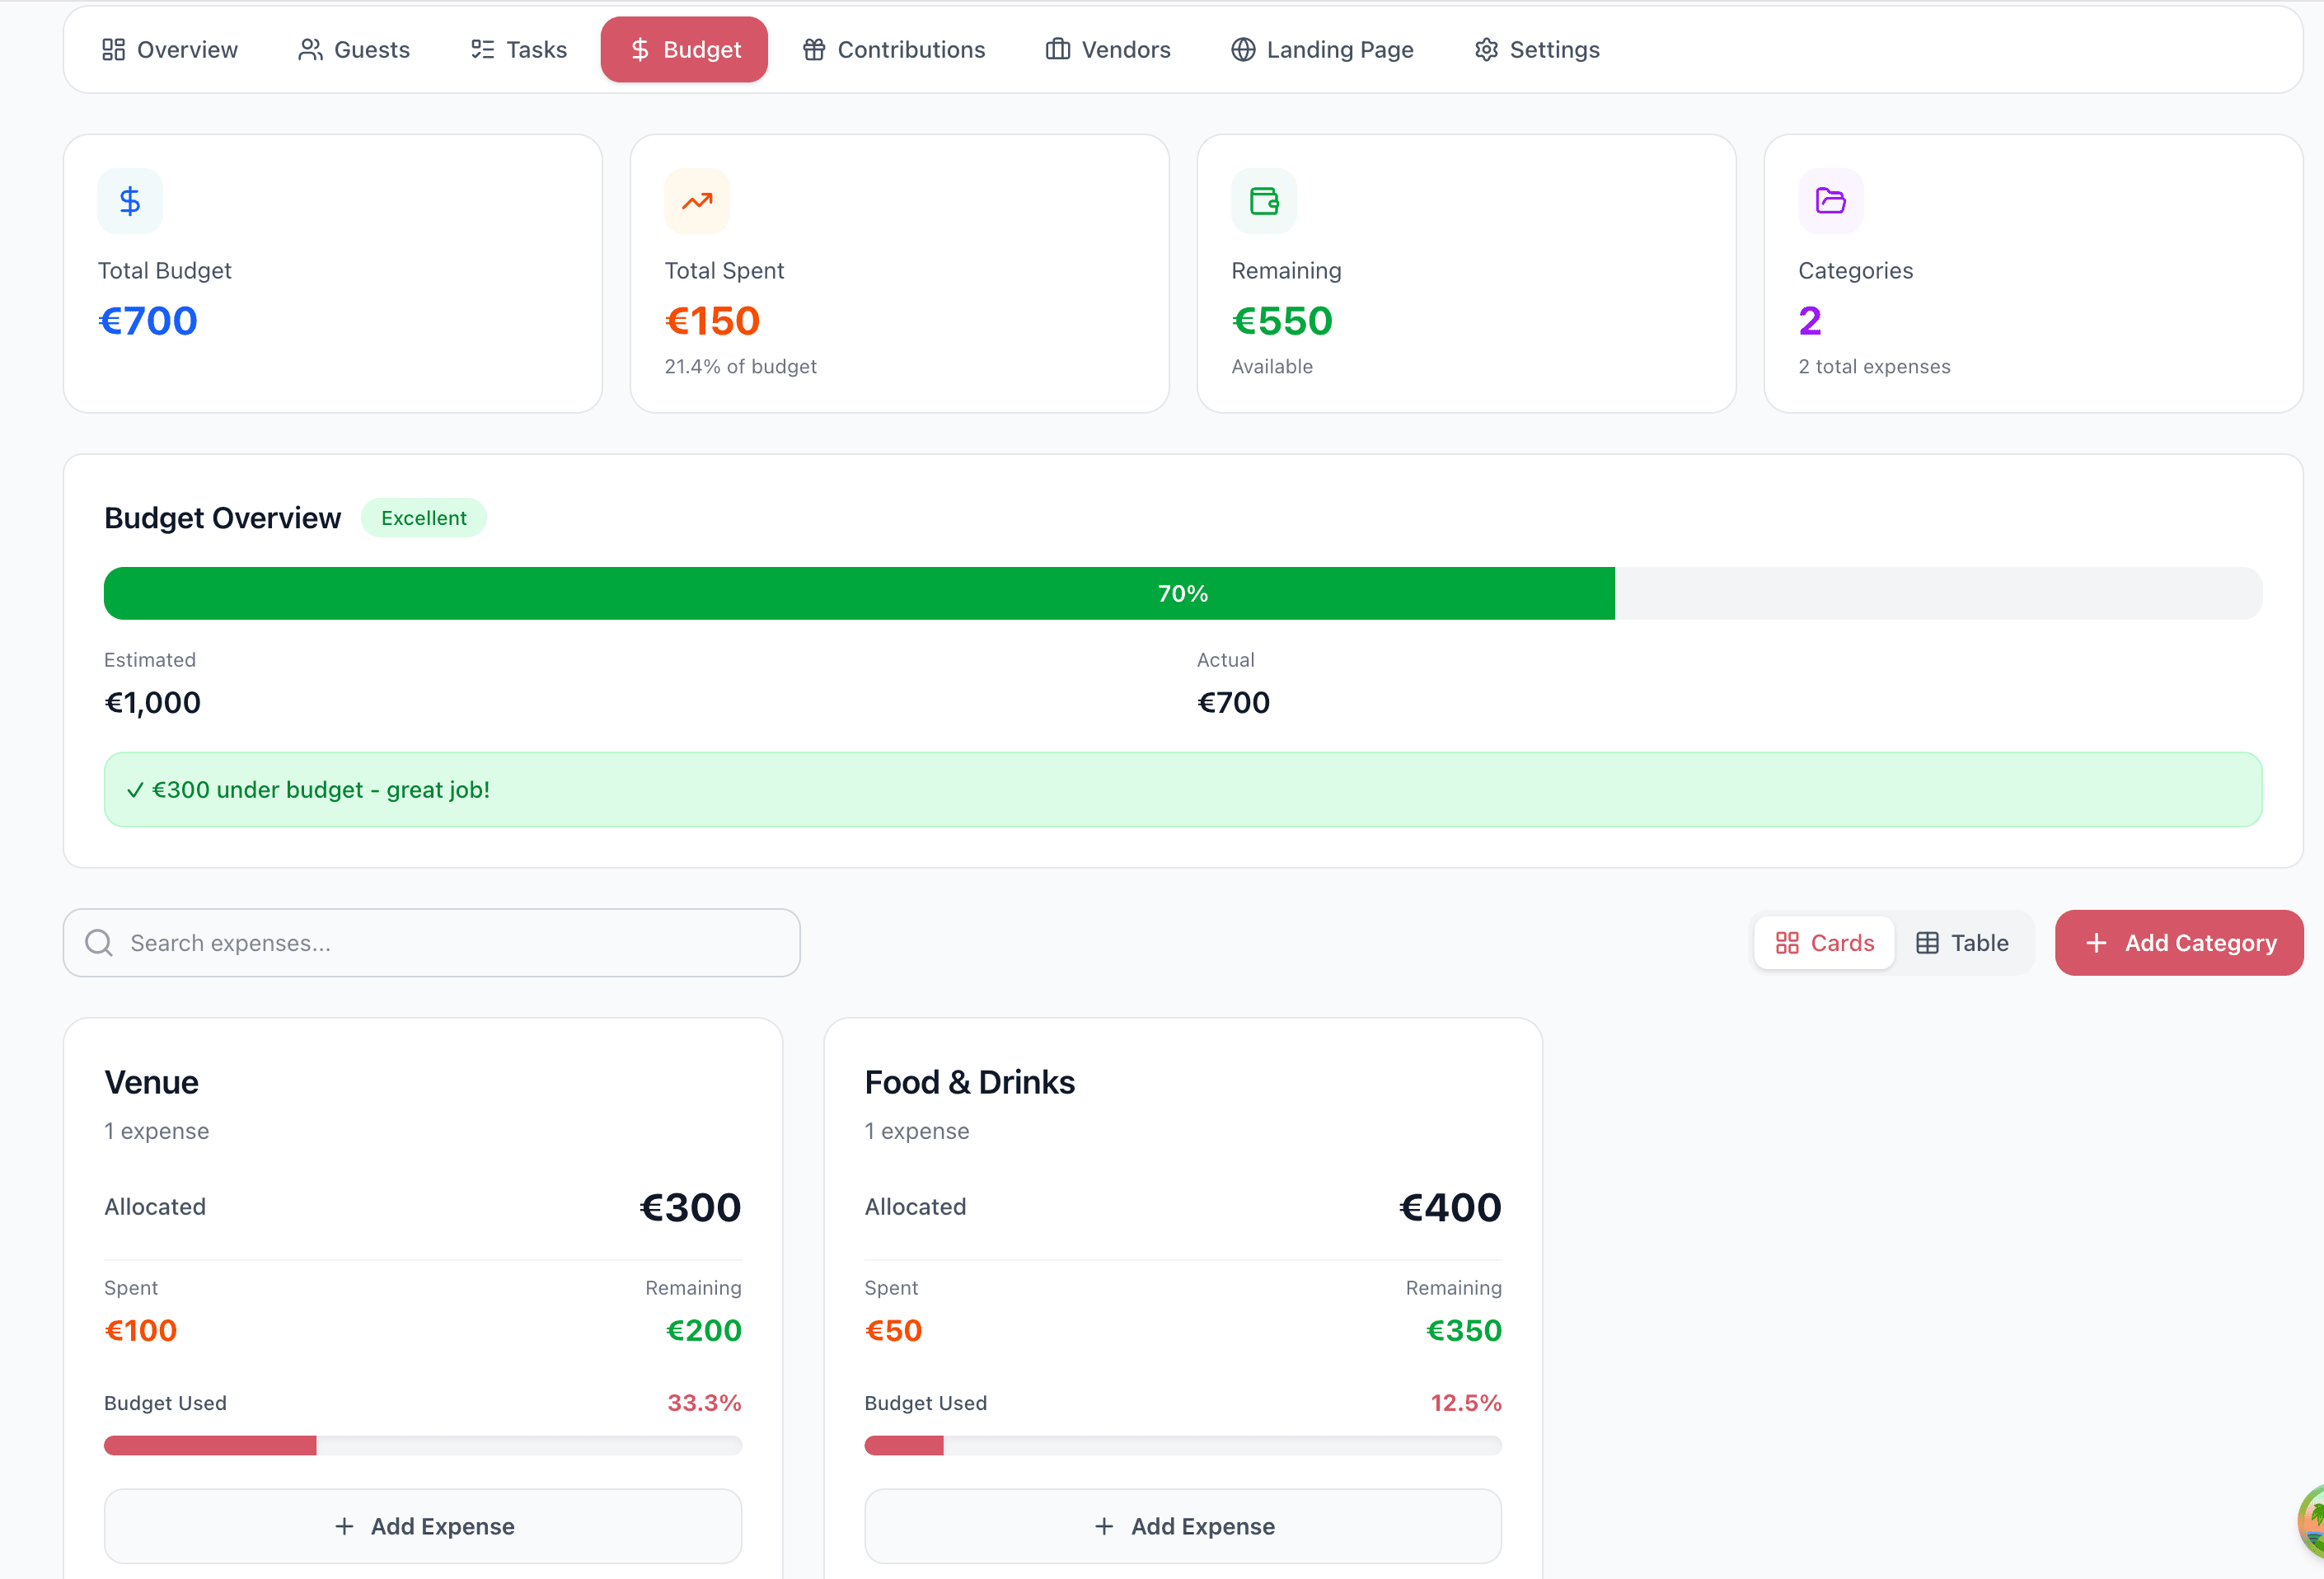
Task: Switch to the Guests tab
Action: (x=354, y=49)
